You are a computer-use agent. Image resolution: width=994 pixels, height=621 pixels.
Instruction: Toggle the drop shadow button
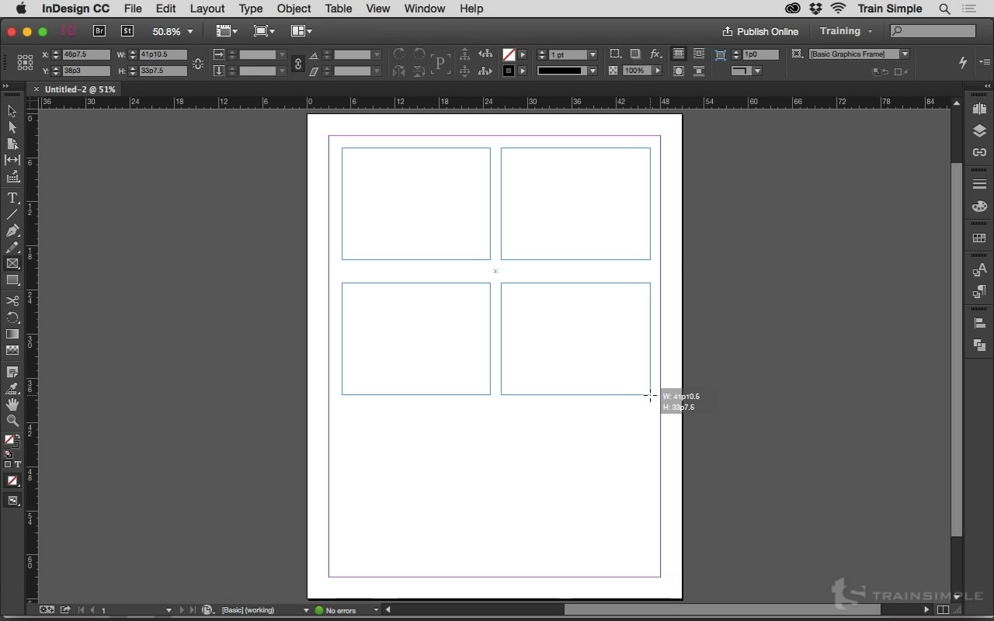pyautogui.click(x=635, y=54)
